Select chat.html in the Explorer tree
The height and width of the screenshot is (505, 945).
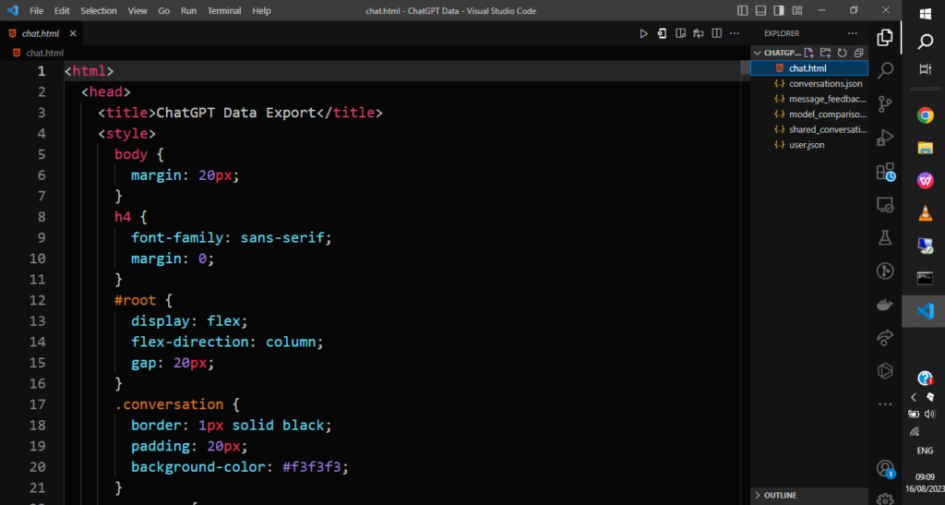click(809, 68)
